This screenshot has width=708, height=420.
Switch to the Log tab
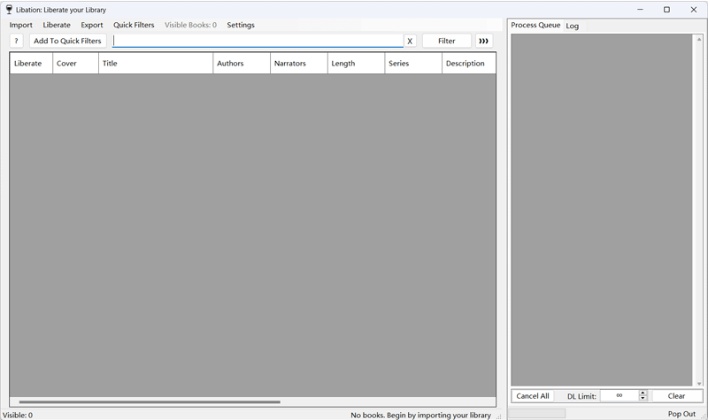point(572,27)
